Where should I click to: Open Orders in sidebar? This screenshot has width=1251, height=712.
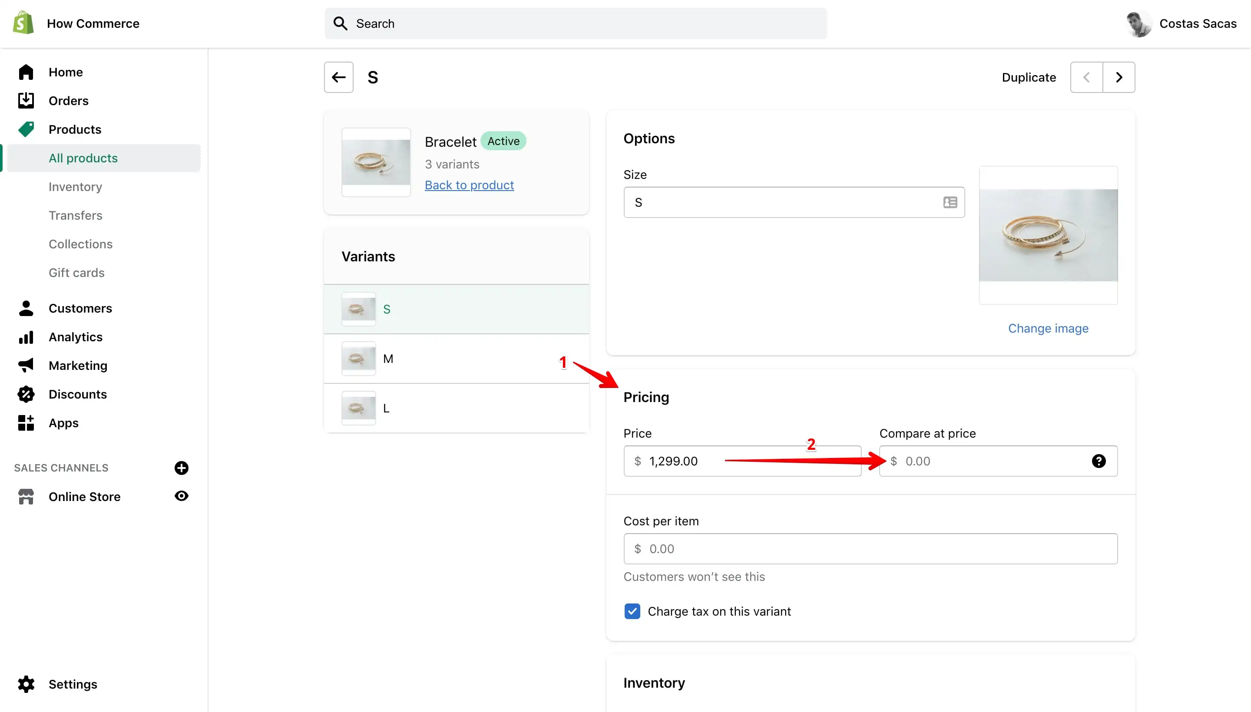(x=69, y=101)
